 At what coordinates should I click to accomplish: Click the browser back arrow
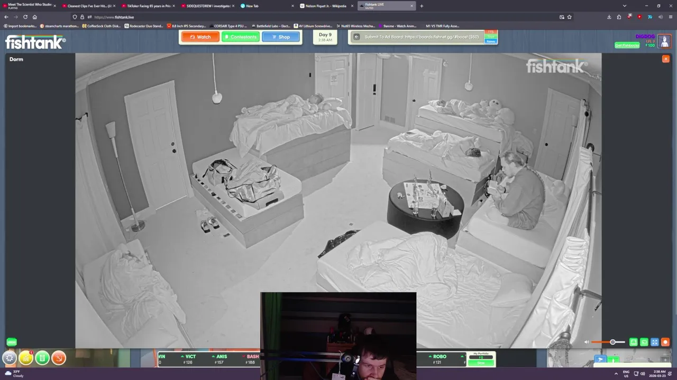pyautogui.click(x=6, y=17)
